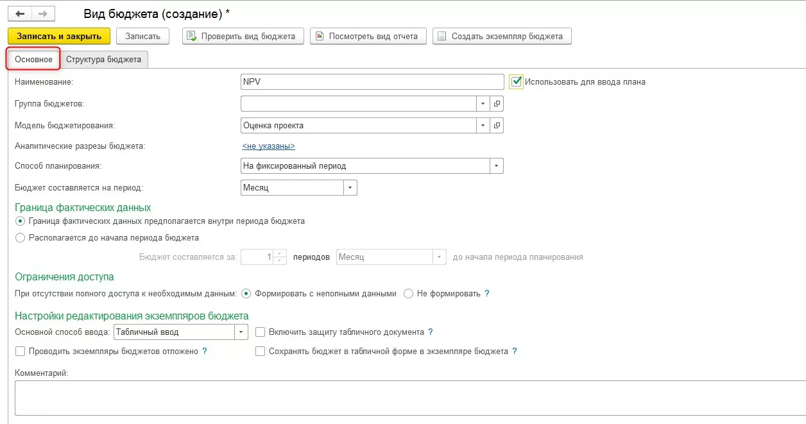Click the back navigation arrow icon
The width and height of the screenshot is (806, 424).
(20, 13)
